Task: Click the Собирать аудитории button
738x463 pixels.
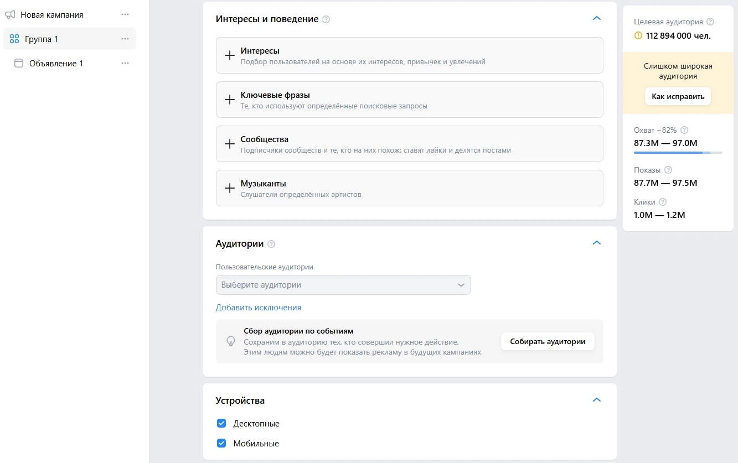Action: (547, 341)
